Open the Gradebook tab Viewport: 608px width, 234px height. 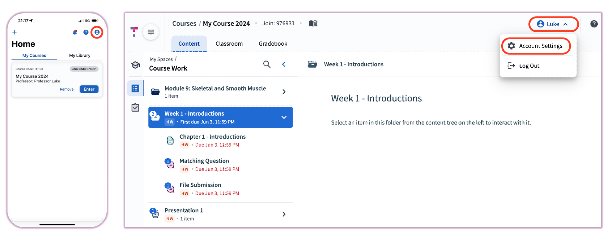(273, 44)
